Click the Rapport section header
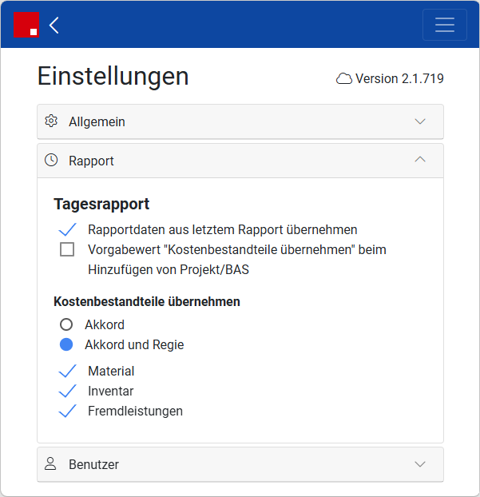 tap(240, 161)
